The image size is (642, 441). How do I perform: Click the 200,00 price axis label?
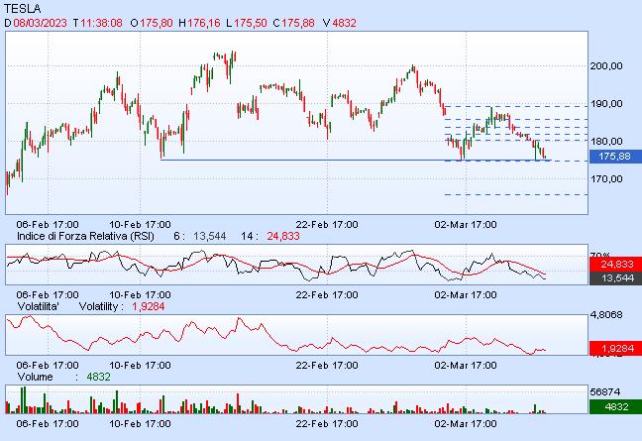606,66
